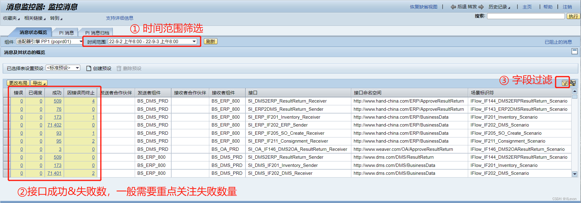Open the 收藏夹 favorites menu
This screenshot has width=581, height=203.
[x=11, y=18]
